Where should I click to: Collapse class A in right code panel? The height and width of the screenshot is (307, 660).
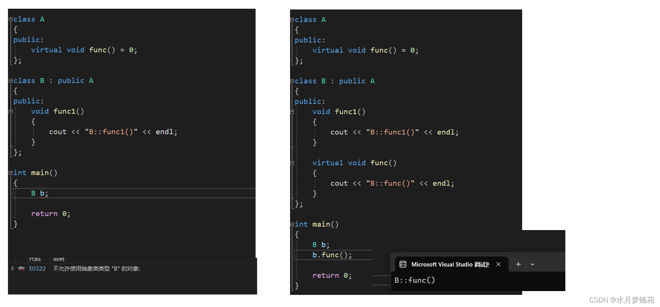point(292,20)
